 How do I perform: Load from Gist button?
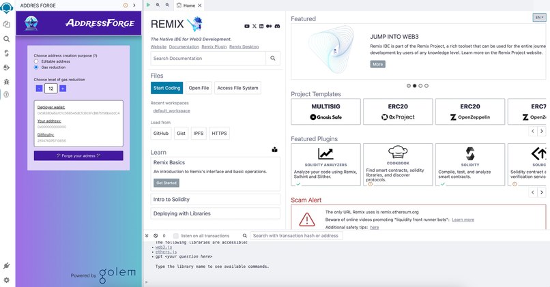(181, 133)
